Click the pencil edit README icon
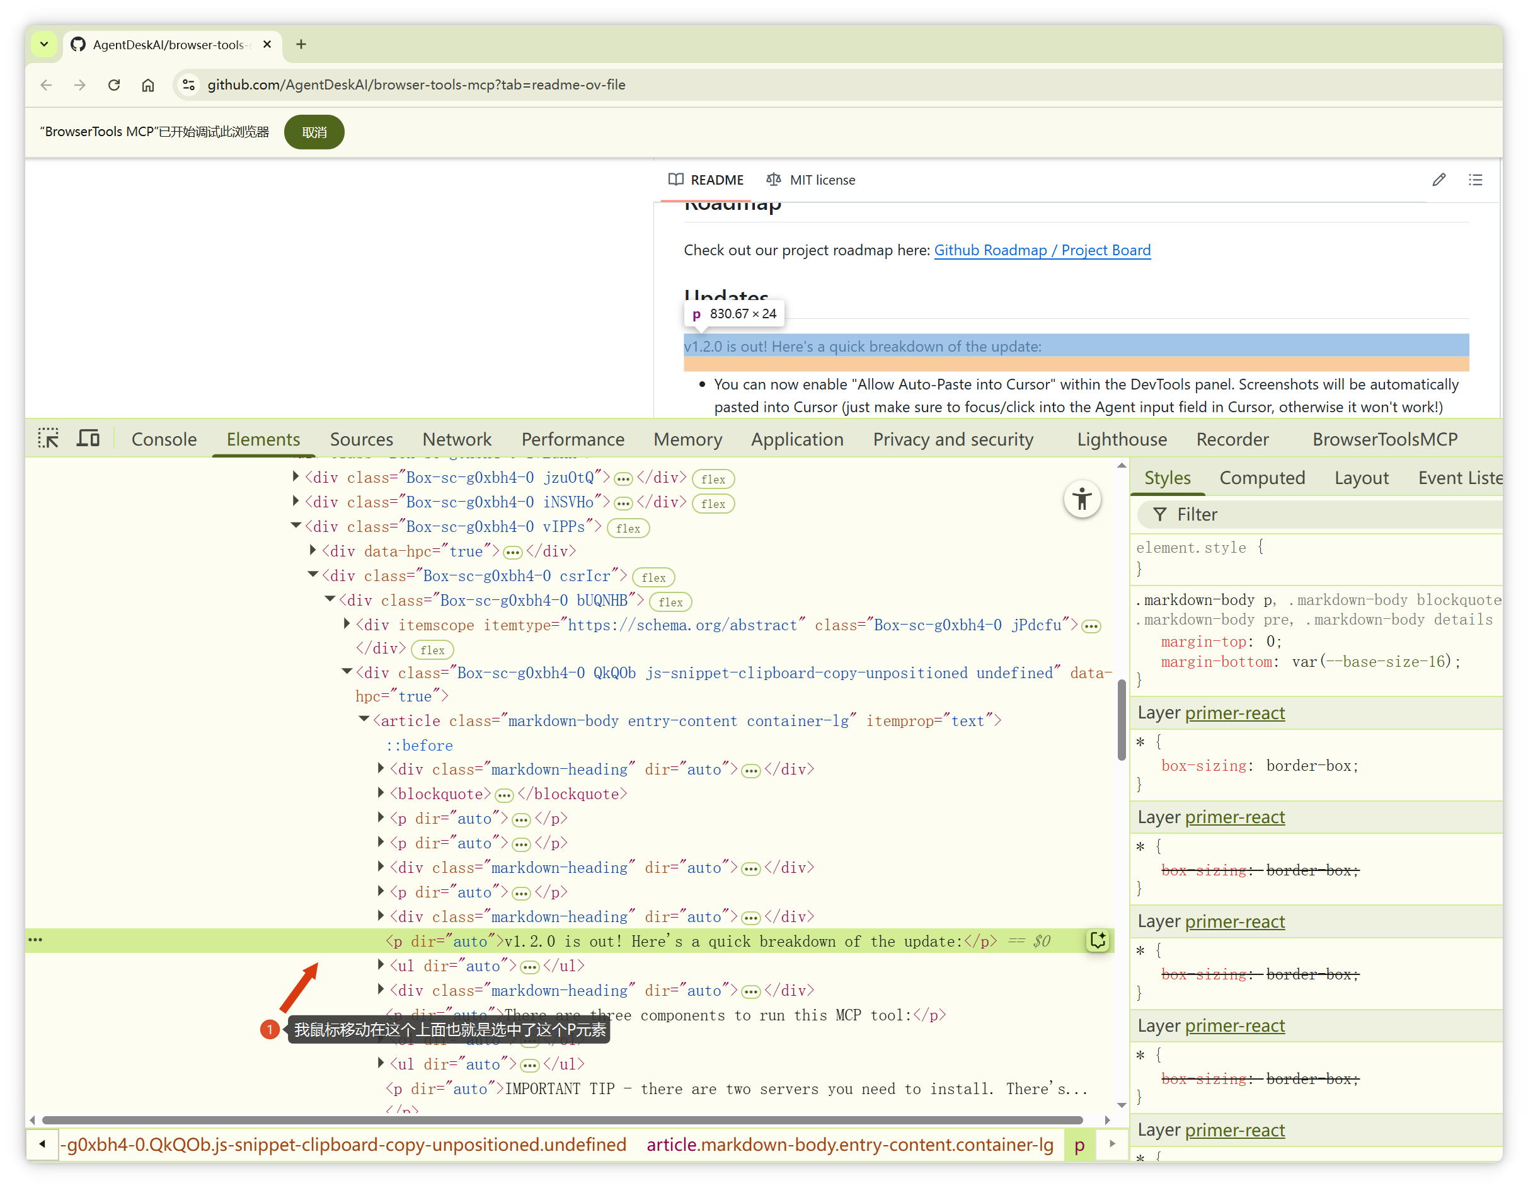 tap(1439, 180)
